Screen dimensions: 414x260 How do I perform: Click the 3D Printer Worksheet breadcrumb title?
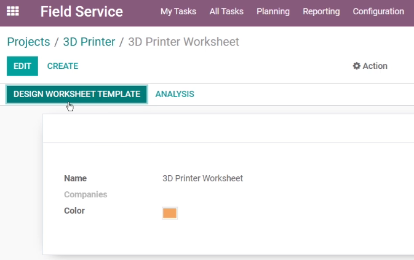click(x=183, y=42)
